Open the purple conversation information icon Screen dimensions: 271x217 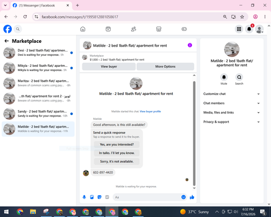pos(190,45)
